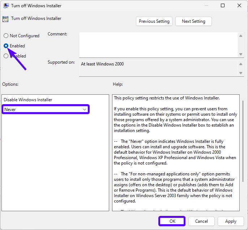Viewport: 248px width, 230px height.
Task: Select the Disabled radio button
Action: pyautogui.click(x=6, y=56)
